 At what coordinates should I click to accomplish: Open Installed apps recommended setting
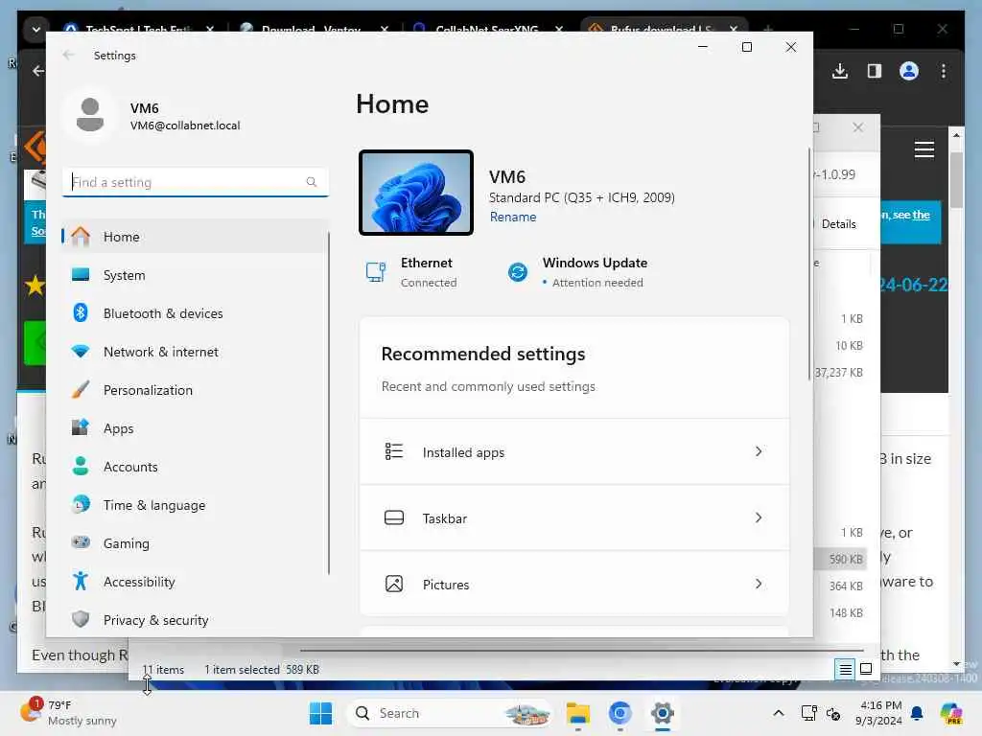[573, 452]
